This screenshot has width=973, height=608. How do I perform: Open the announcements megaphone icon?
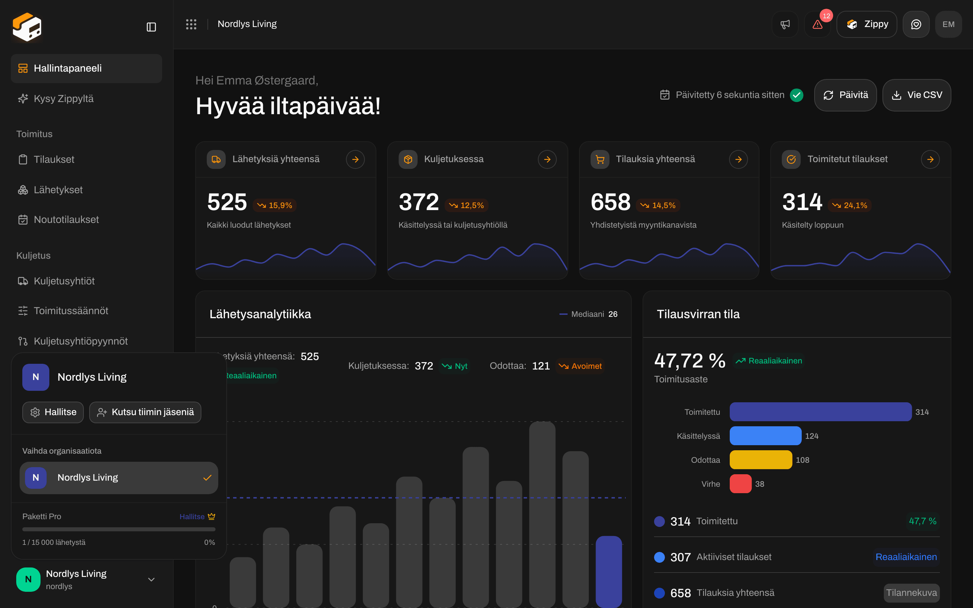pyautogui.click(x=785, y=24)
